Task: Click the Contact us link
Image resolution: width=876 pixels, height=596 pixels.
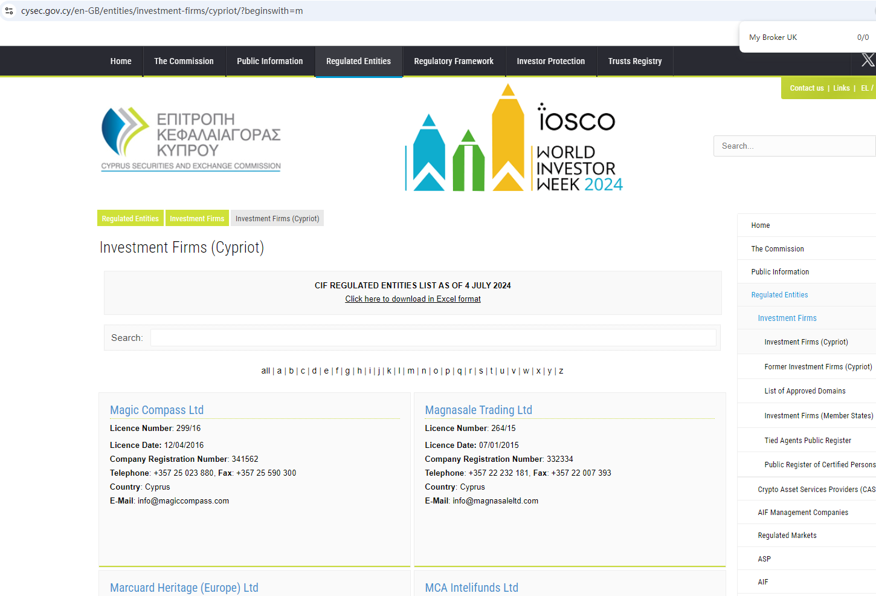Action: (807, 88)
